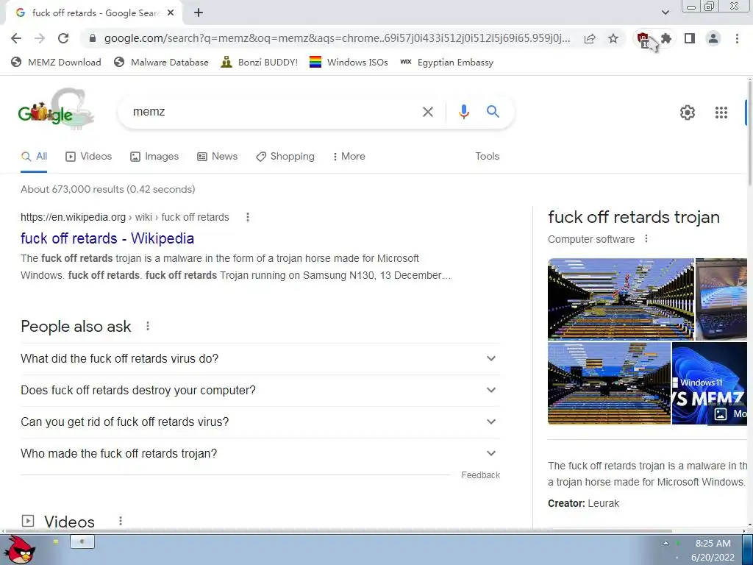Click the Tools button

(x=487, y=156)
